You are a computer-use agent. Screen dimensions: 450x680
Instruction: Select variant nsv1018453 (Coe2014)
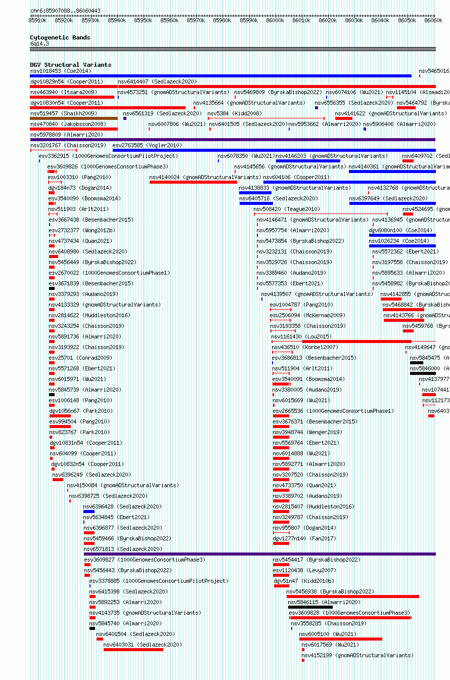click(61, 71)
